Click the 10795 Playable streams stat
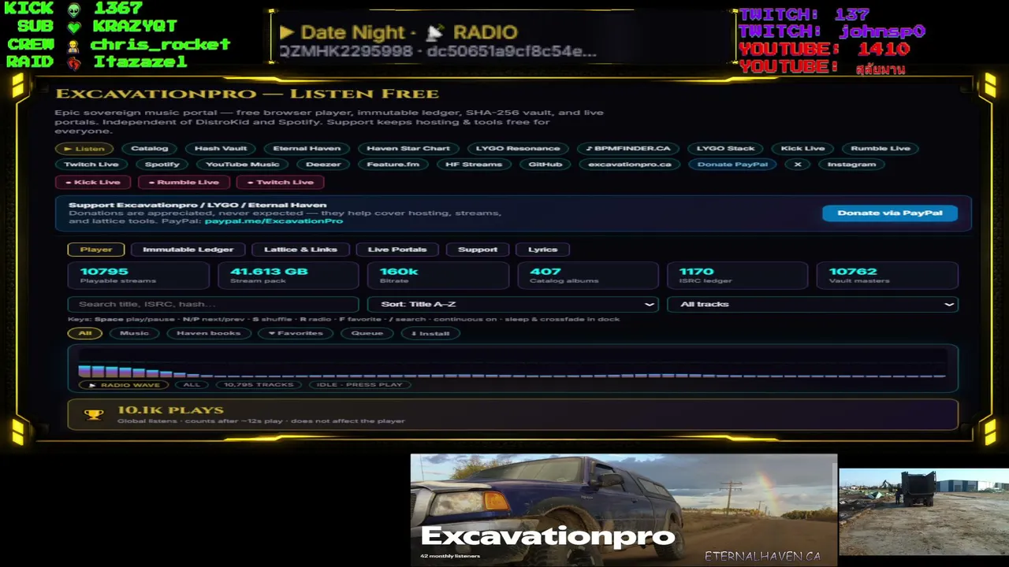The width and height of the screenshot is (1009, 567). point(138,276)
